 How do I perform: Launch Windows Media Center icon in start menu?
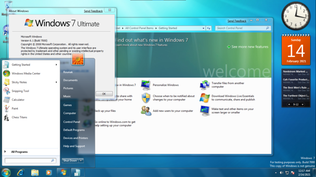click(6, 74)
